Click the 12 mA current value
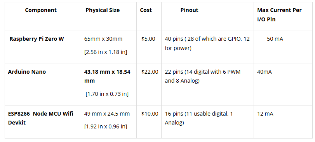The height and width of the screenshot is (142, 315). click(x=265, y=114)
